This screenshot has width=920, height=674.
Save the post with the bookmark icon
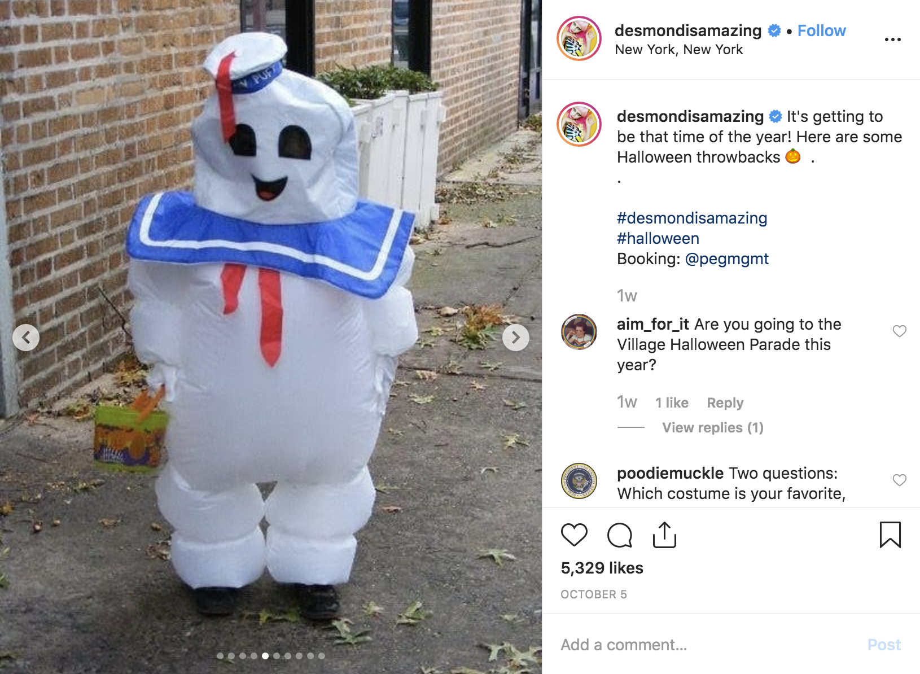(x=890, y=535)
